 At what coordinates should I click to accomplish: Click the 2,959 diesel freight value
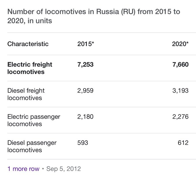[x=85, y=91]
